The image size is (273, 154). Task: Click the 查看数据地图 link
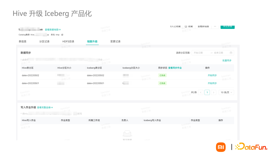(x=53, y=30)
